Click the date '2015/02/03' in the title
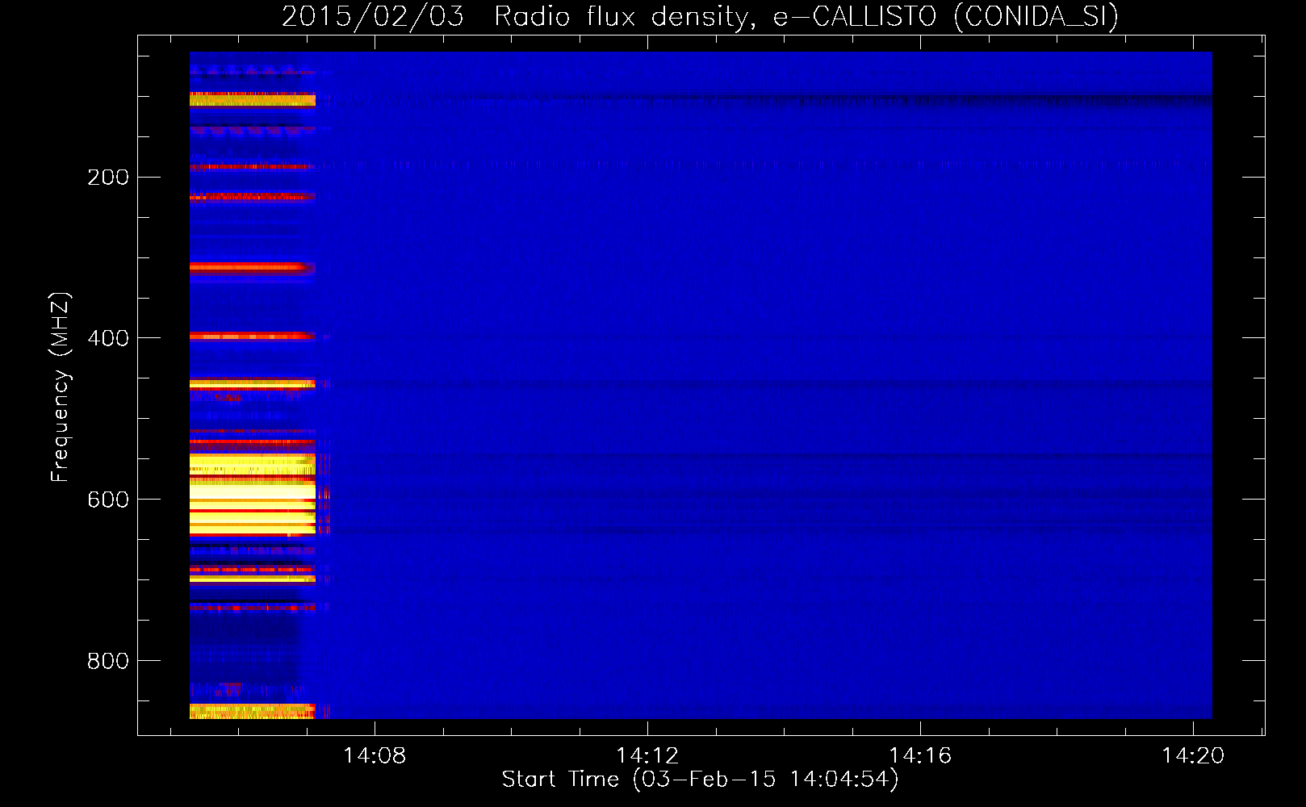Viewport: 1306px width, 807px height. coord(373,17)
